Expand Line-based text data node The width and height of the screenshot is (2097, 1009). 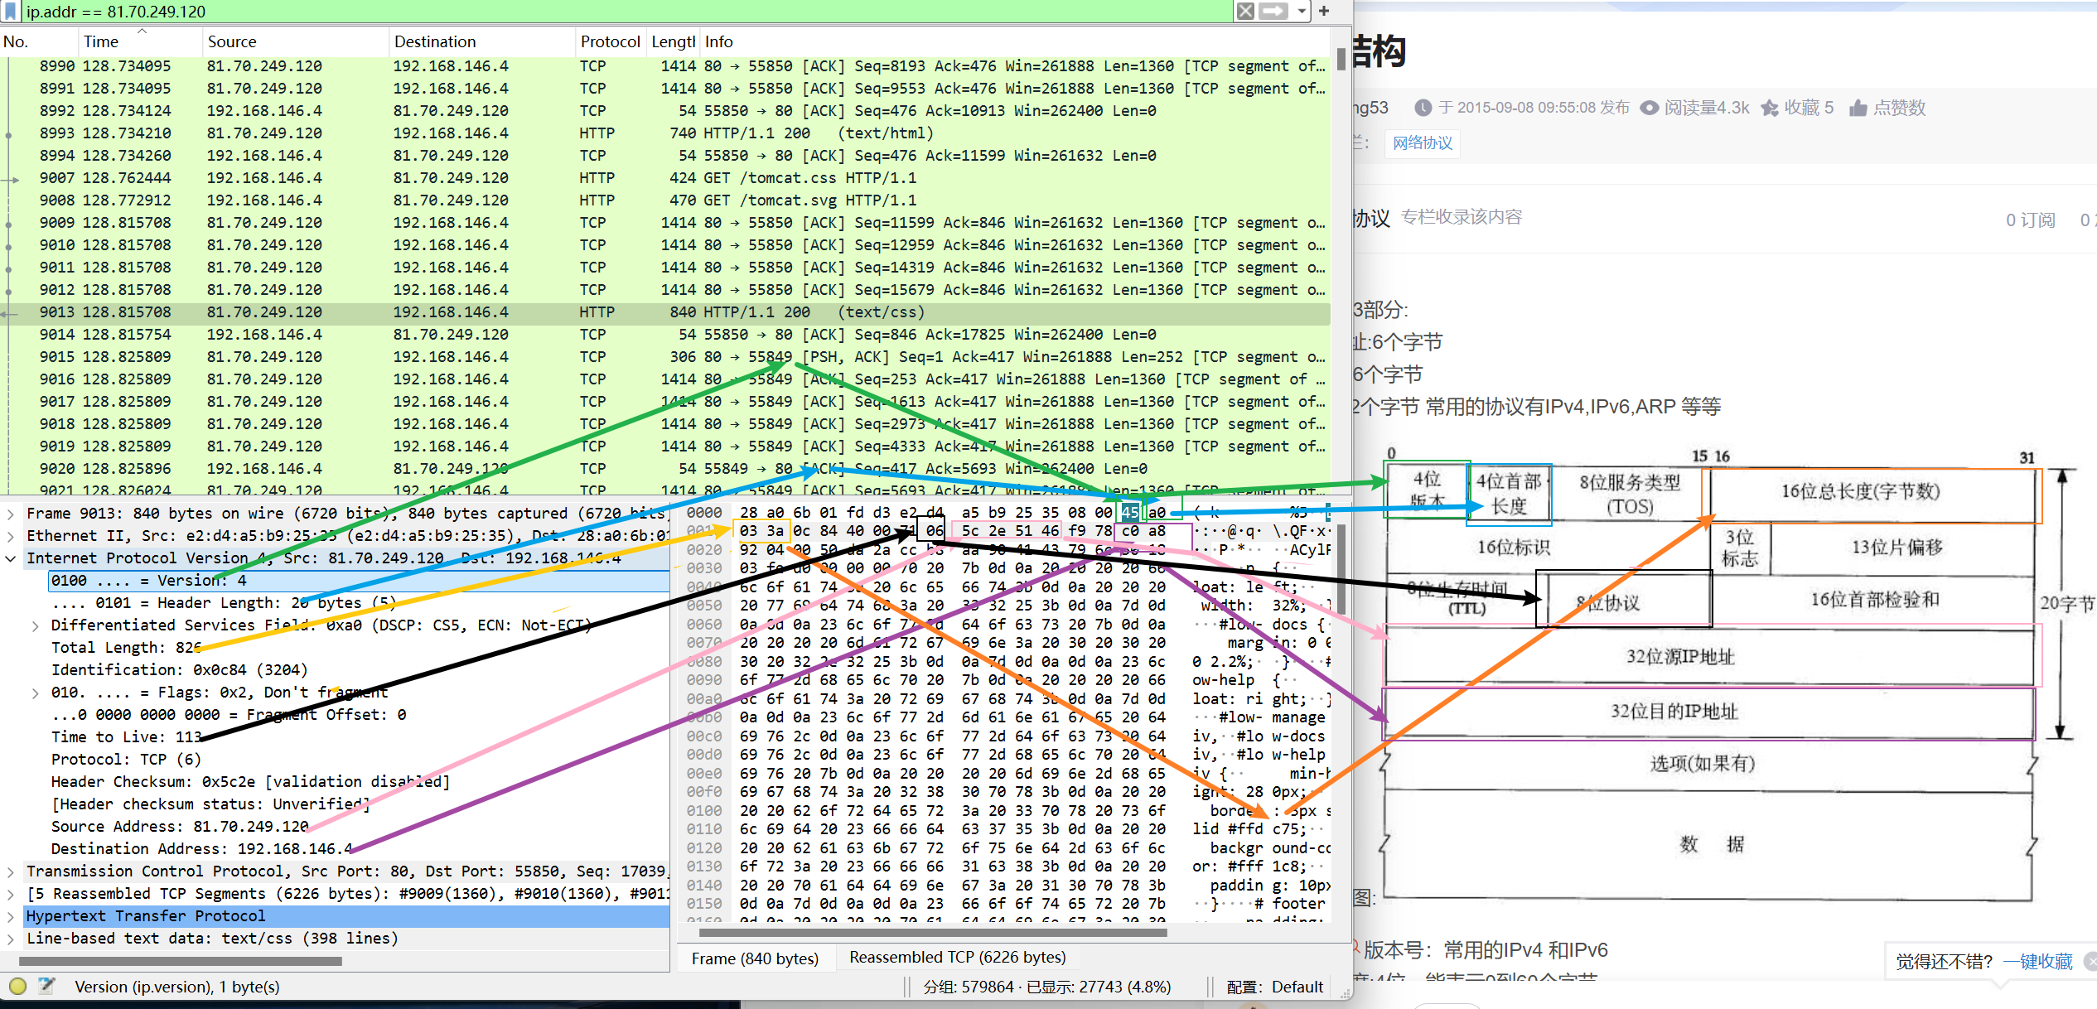10,939
